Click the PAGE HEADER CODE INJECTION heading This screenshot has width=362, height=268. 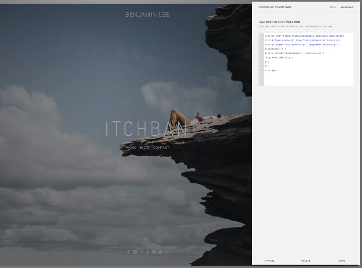(x=279, y=22)
